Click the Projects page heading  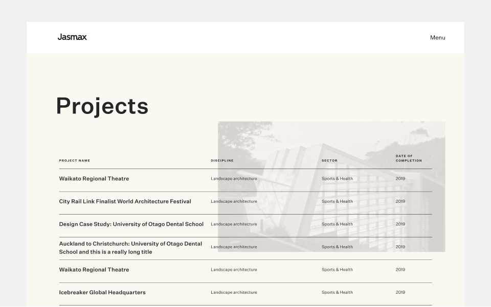pyautogui.click(x=102, y=106)
